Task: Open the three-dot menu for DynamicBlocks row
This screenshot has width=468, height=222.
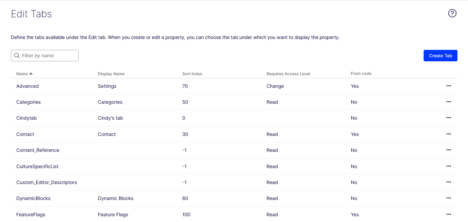Action: click(448, 198)
